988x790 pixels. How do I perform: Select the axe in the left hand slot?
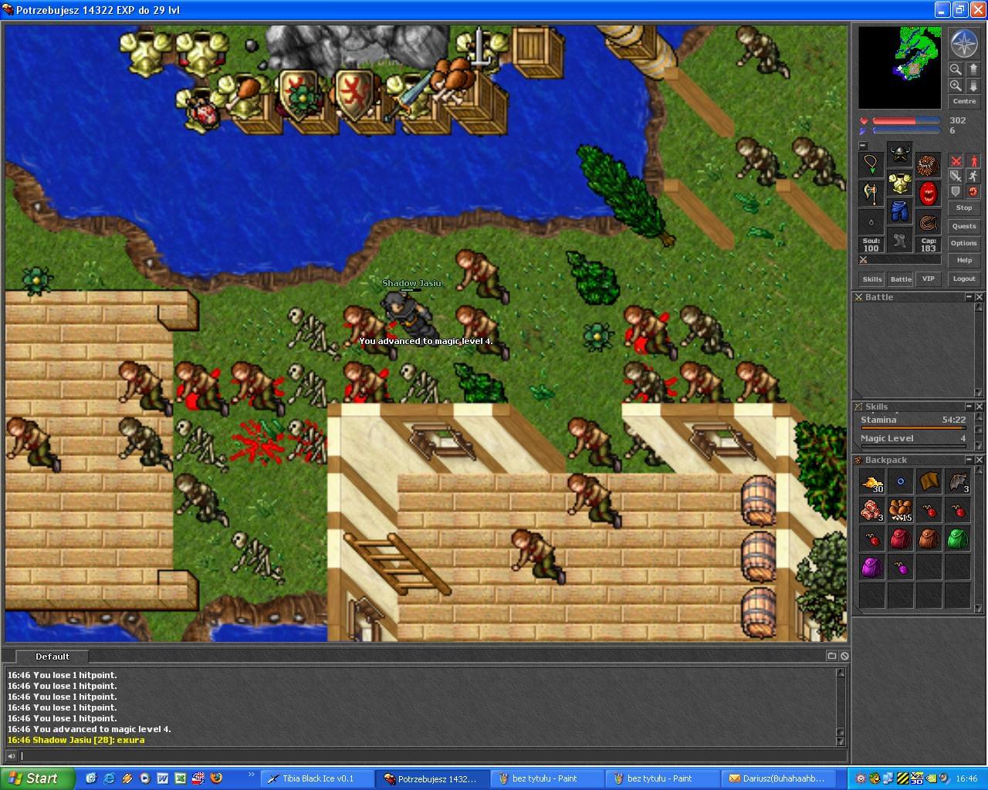[871, 192]
